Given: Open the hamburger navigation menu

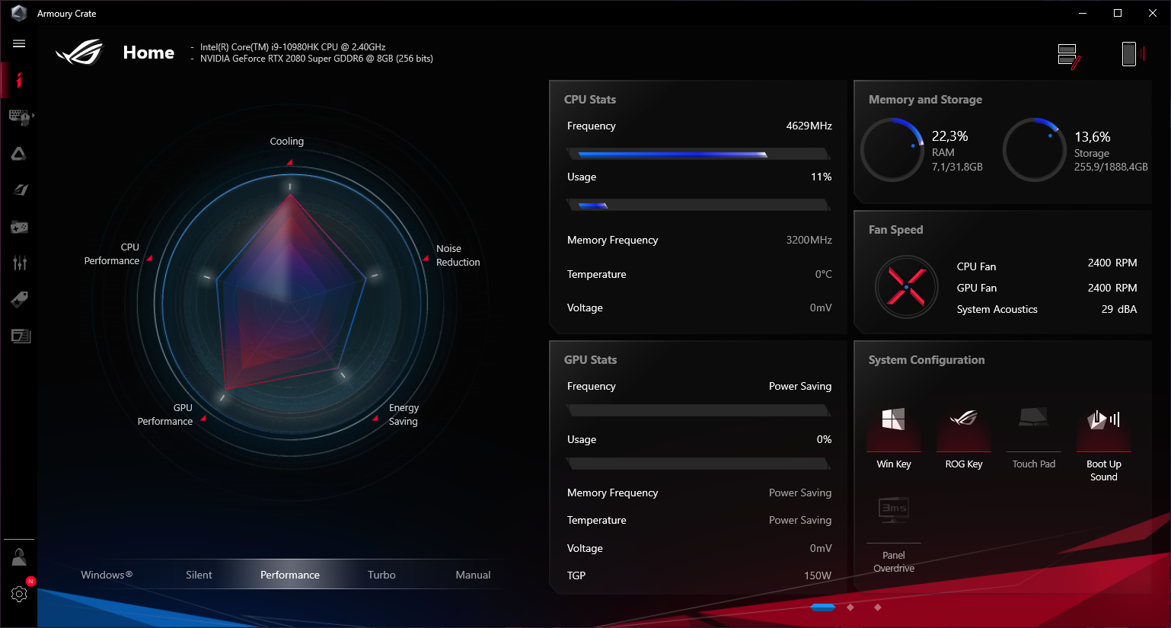Looking at the screenshot, I should pyautogui.click(x=19, y=43).
